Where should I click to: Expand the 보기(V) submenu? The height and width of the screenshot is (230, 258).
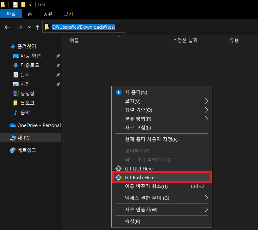coord(162,101)
